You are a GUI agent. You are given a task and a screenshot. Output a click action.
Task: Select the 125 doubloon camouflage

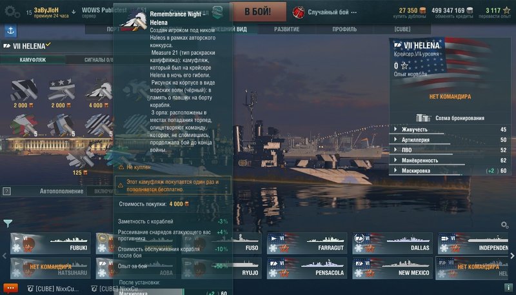click(x=80, y=161)
